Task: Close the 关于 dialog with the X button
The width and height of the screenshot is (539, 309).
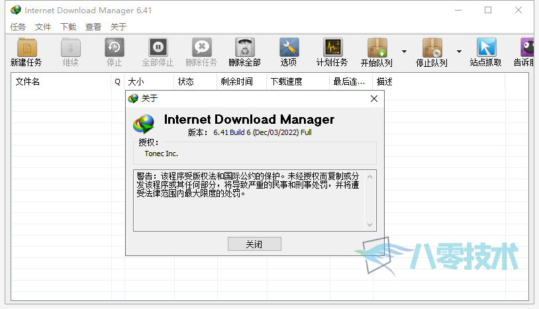Action: [x=374, y=99]
